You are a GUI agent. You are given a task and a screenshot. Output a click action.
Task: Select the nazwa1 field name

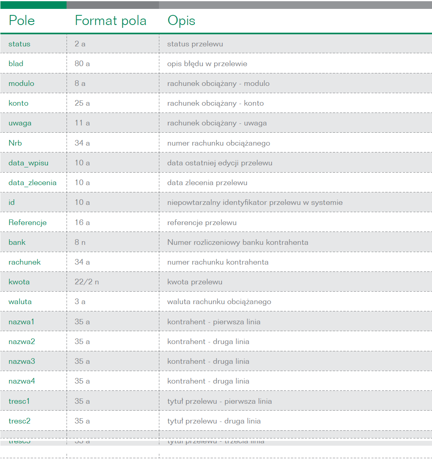tap(21, 322)
